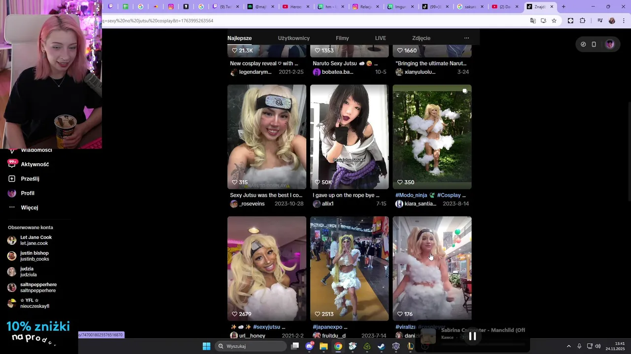This screenshot has width=631, height=354.
Task: Open Discord from the taskbar
Action: (x=309, y=346)
